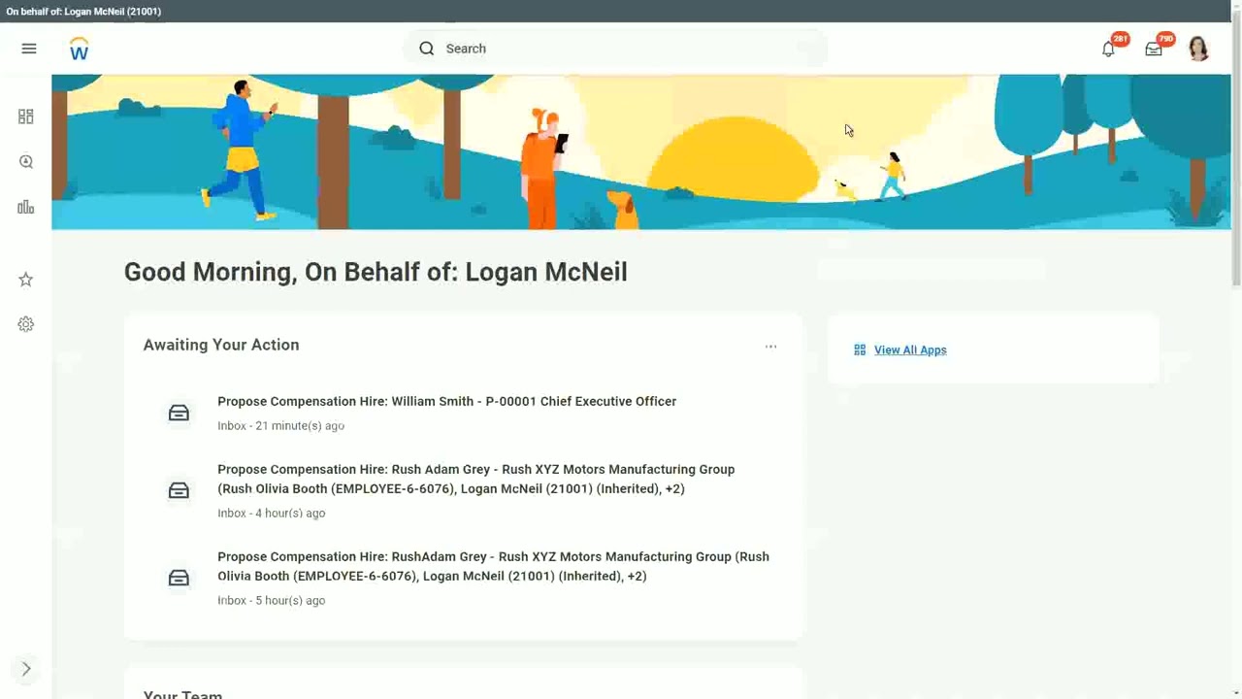The width and height of the screenshot is (1242, 699).
Task: Open Propose Compensation Hire: Rush Adam Grey task
Action: (x=475, y=479)
